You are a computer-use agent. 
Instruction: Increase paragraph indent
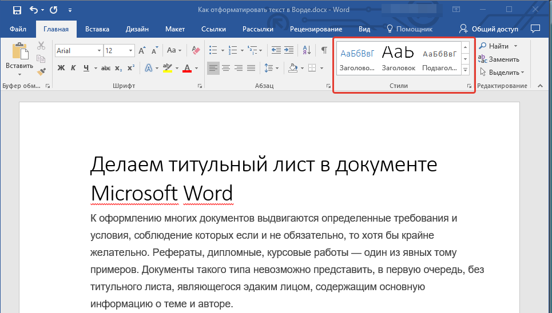coord(289,50)
